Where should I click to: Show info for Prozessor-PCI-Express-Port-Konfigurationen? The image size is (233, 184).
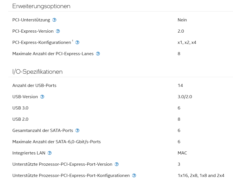click(x=134, y=176)
